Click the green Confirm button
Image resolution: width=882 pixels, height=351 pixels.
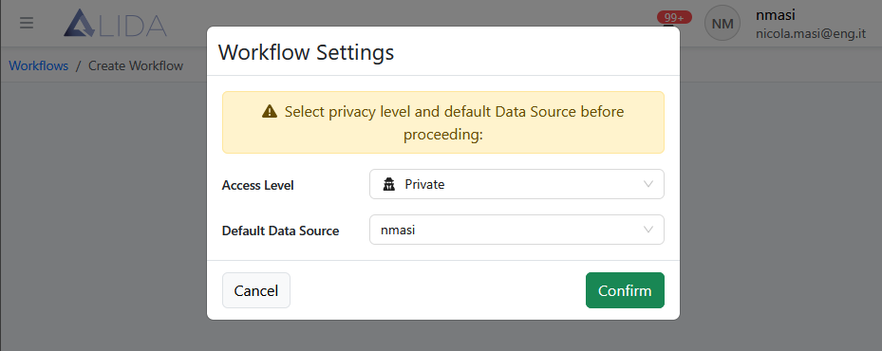click(625, 290)
